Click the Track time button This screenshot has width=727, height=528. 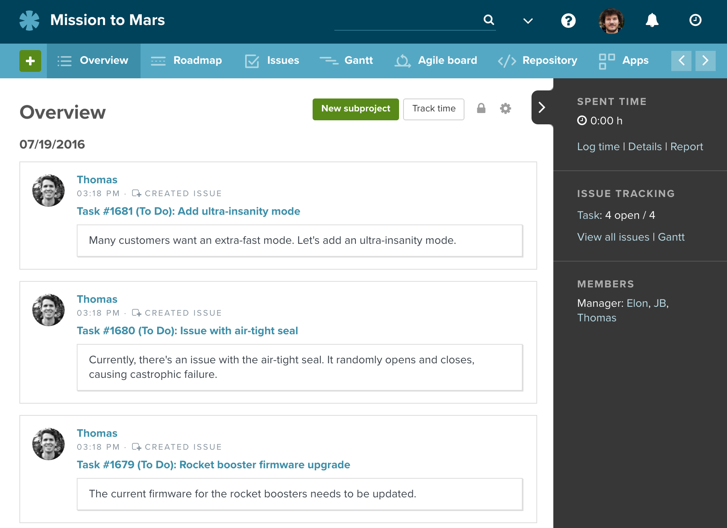pos(434,109)
